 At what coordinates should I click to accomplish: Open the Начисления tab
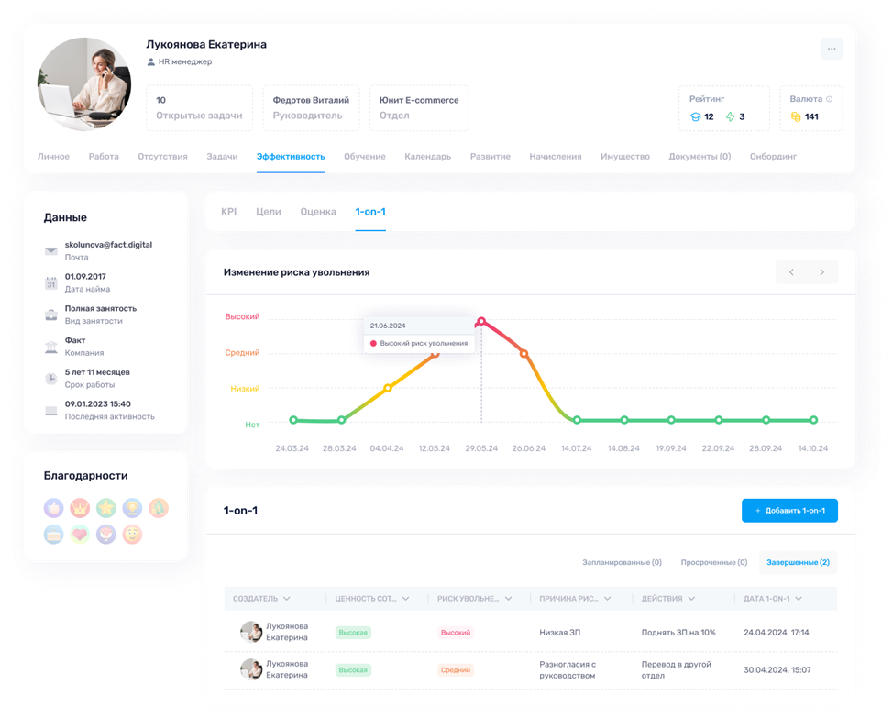pyautogui.click(x=556, y=157)
